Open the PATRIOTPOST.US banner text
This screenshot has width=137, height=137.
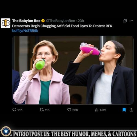point(75,134)
